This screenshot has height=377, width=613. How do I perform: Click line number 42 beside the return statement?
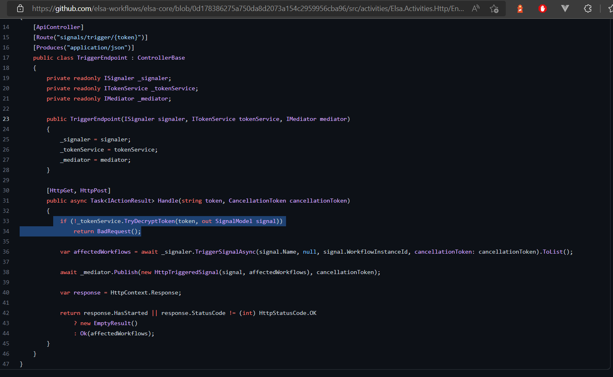[x=6, y=313]
